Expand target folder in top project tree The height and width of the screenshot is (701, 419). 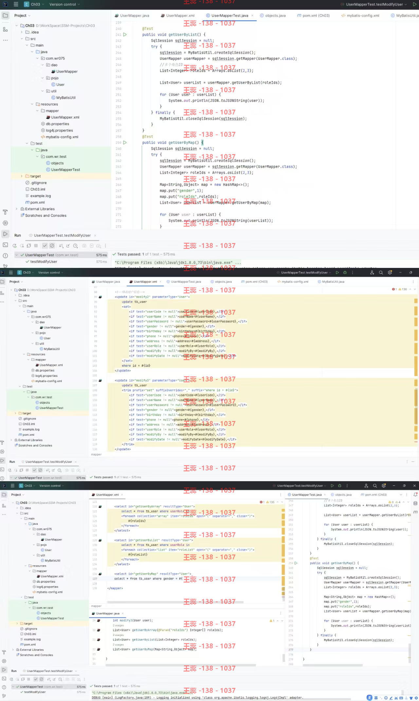(x=22, y=176)
